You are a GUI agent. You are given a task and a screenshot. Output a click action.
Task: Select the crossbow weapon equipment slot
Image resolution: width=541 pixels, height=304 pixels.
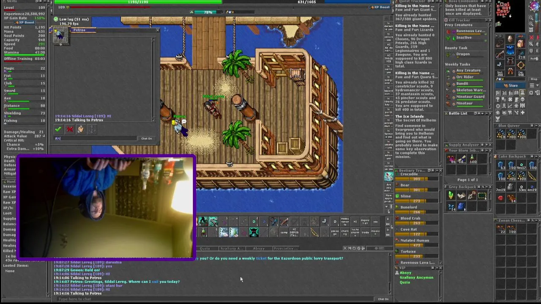pyautogui.click(x=500, y=54)
